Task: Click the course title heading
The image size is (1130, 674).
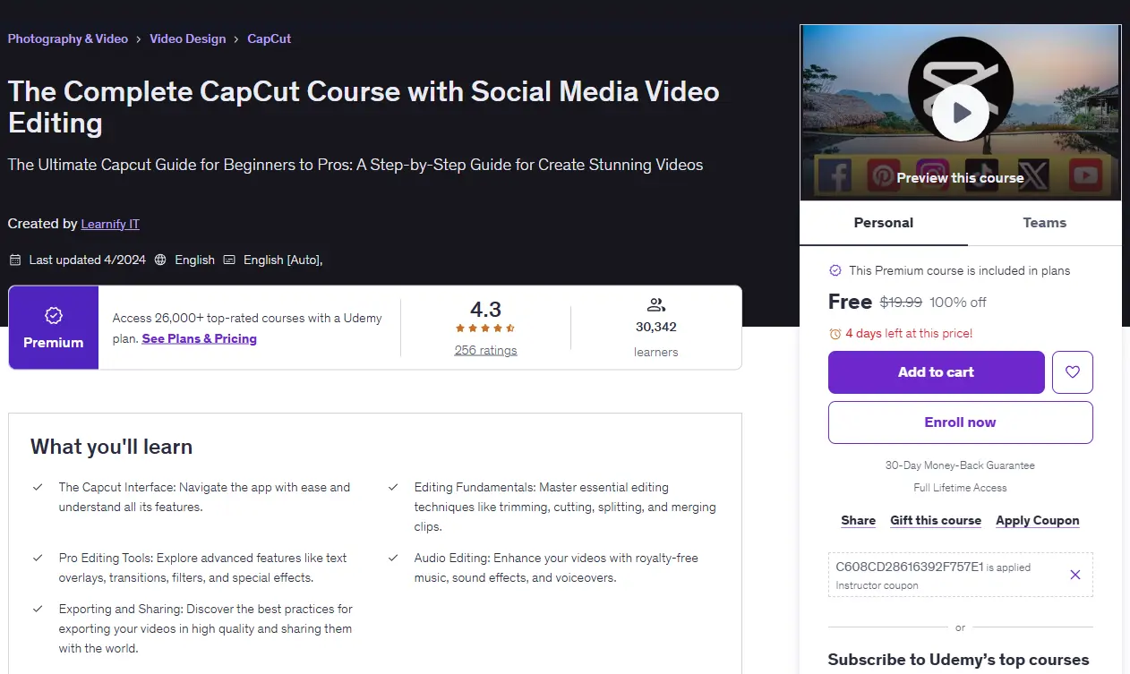Action: point(364,107)
